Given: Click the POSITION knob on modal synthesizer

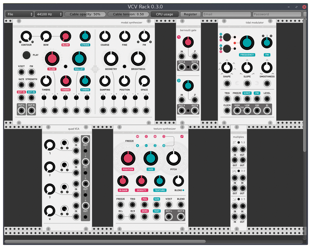Looking at the screenshot, I should pyautogui.click(x=124, y=81).
